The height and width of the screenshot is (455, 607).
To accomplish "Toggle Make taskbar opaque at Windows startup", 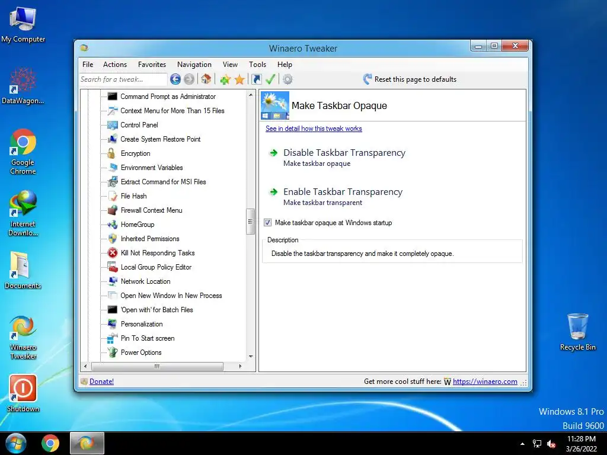I will [267, 223].
